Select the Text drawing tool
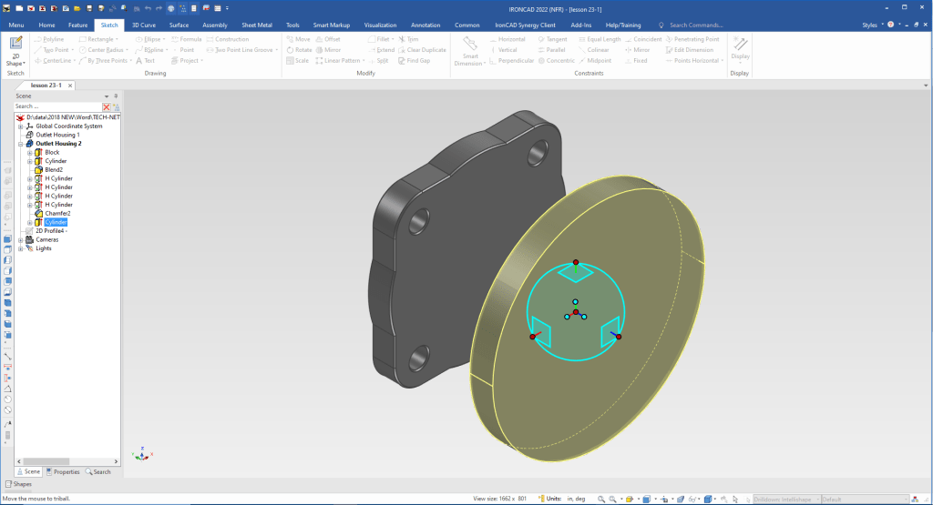The image size is (933, 505). [144, 61]
